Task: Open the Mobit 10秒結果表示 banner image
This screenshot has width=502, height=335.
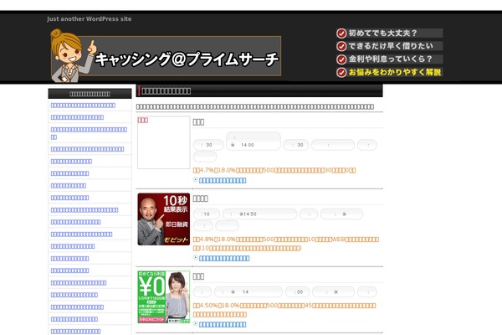Action: pyautogui.click(x=164, y=219)
